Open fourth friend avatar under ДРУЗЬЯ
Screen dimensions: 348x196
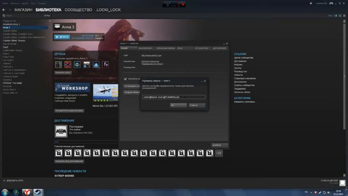[x=86, y=65]
